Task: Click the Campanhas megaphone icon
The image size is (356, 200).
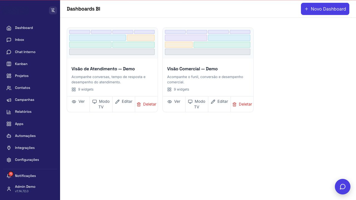Action: click(x=9, y=100)
